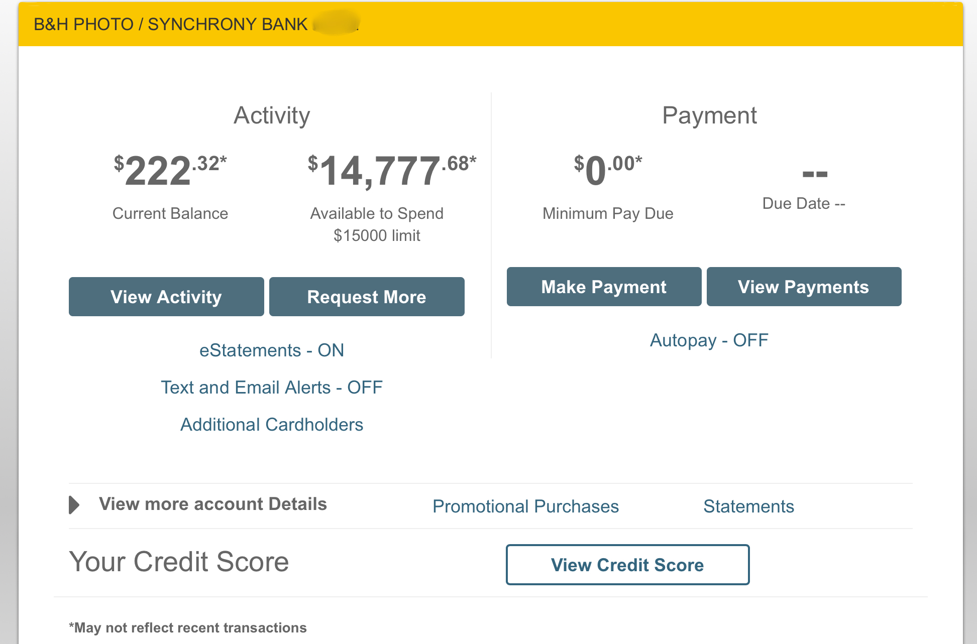Open the Additional Cardholders link
The height and width of the screenshot is (644, 977).
272,425
